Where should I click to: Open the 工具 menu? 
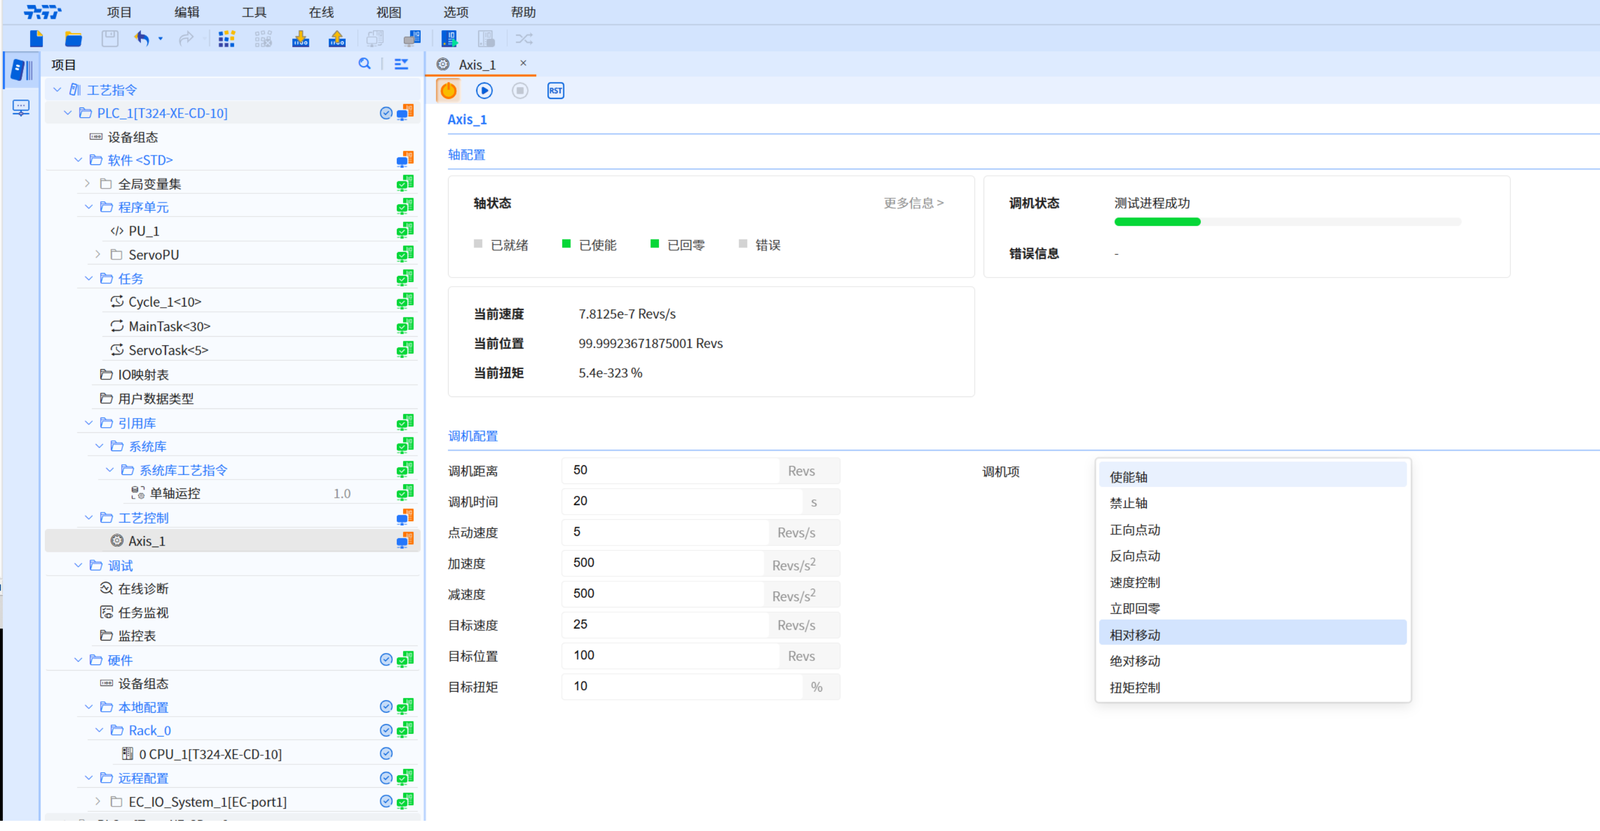[x=254, y=13]
